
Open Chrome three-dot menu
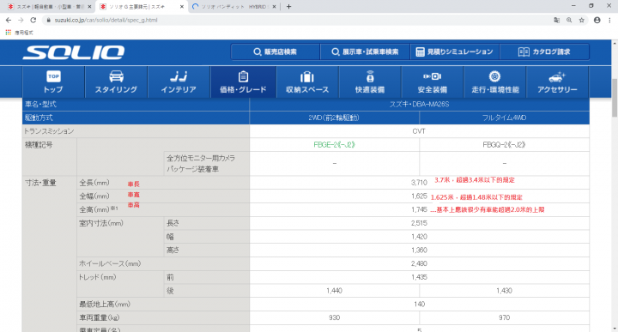[x=609, y=20]
